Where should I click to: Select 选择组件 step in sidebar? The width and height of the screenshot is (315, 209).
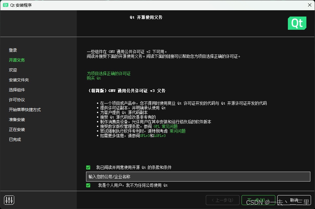[17, 90]
